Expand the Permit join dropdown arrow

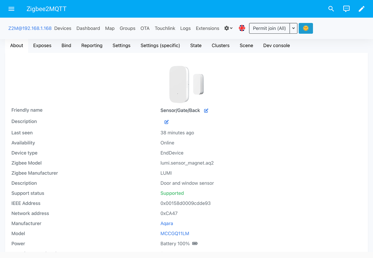click(294, 28)
